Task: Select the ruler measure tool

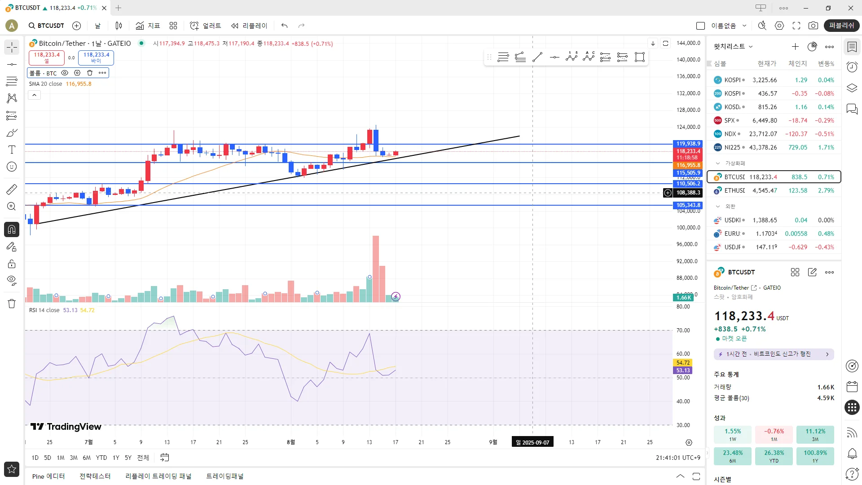Action: tap(12, 190)
